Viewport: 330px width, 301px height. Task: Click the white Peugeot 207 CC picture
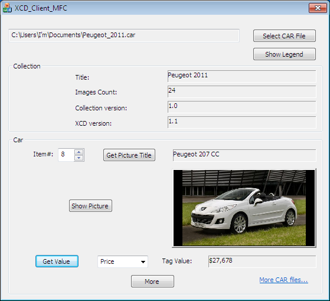point(244,208)
